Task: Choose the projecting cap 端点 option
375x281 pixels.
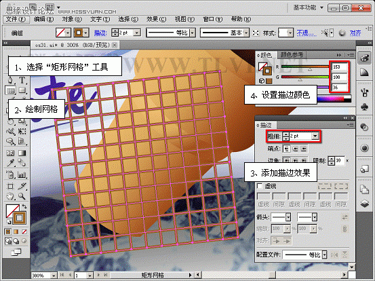Action: 304,149
